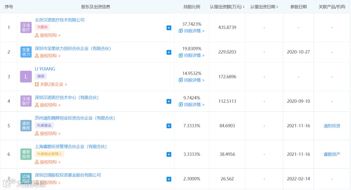Select the 38.4956 capital amount cell

click(x=227, y=154)
